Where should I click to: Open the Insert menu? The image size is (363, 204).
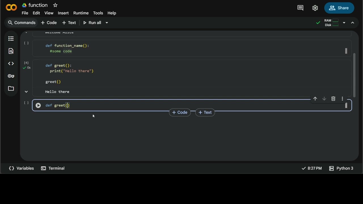[x=63, y=13]
